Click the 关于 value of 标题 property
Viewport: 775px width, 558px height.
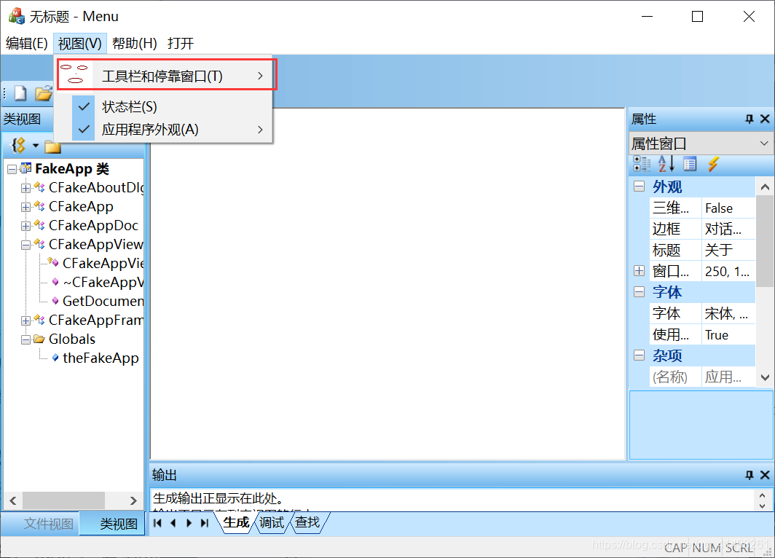pos(728,250)
